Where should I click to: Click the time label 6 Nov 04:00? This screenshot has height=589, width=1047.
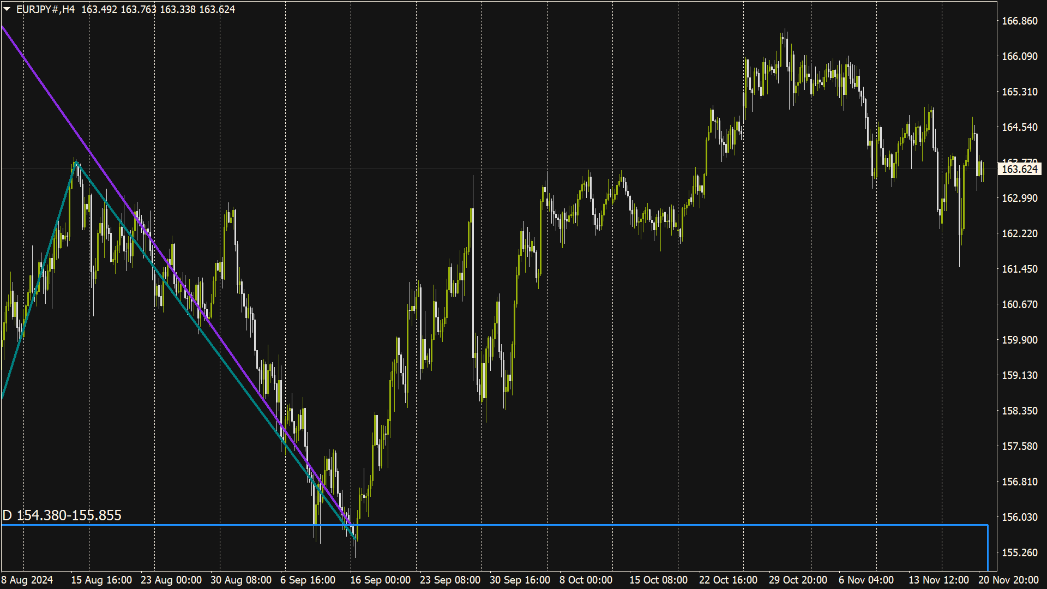pyautogui.click(x=866, y=580)
